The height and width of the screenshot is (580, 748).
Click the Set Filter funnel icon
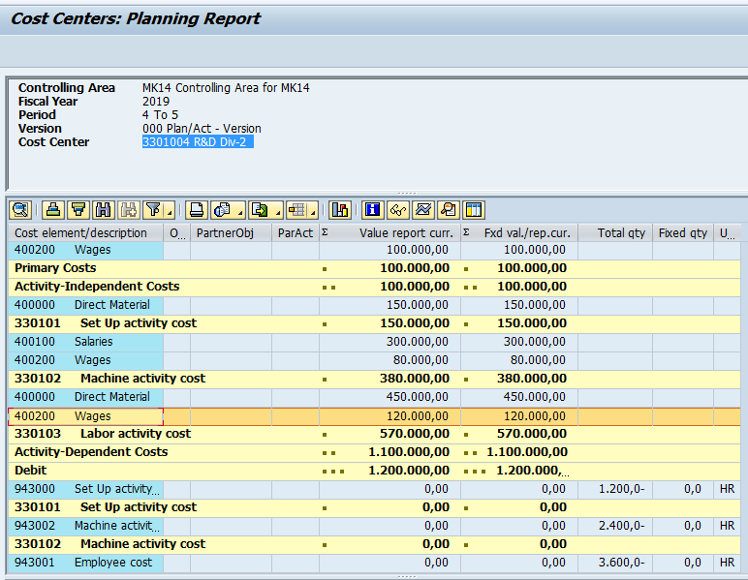[x=152, y=210]
